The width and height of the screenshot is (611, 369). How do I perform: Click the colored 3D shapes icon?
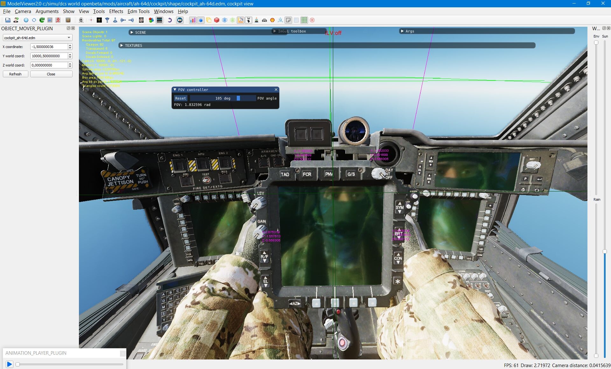point(151,20)
